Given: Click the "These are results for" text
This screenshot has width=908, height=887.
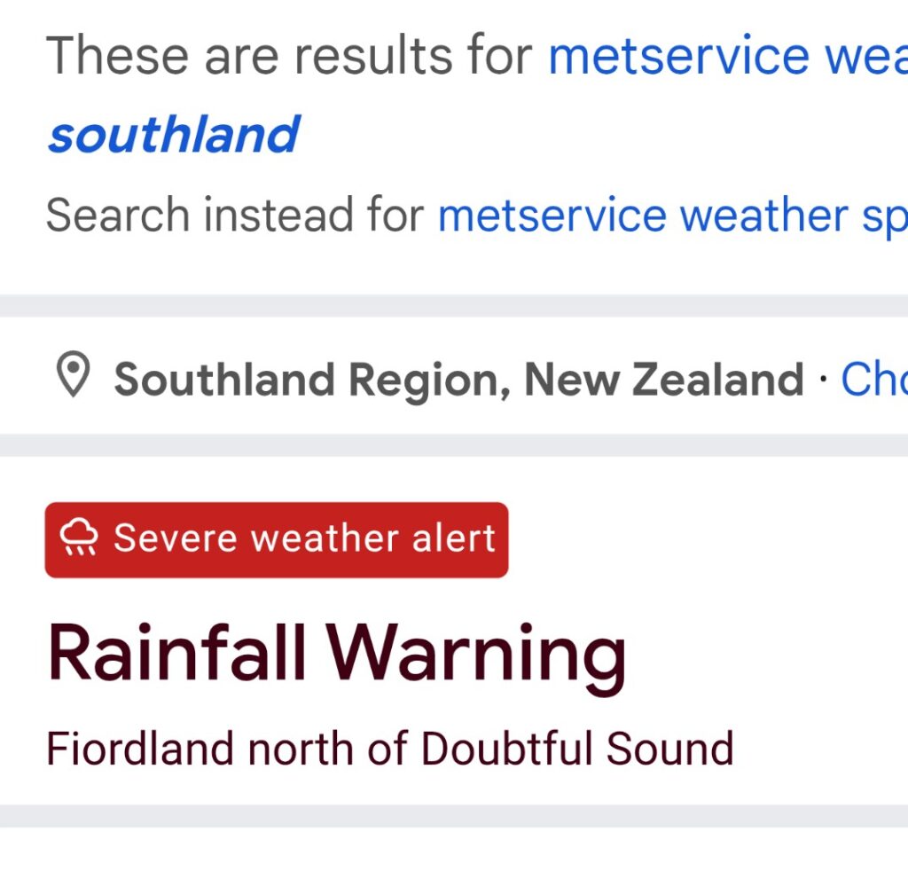Looking at the screenshot, I should pos(288,56).
